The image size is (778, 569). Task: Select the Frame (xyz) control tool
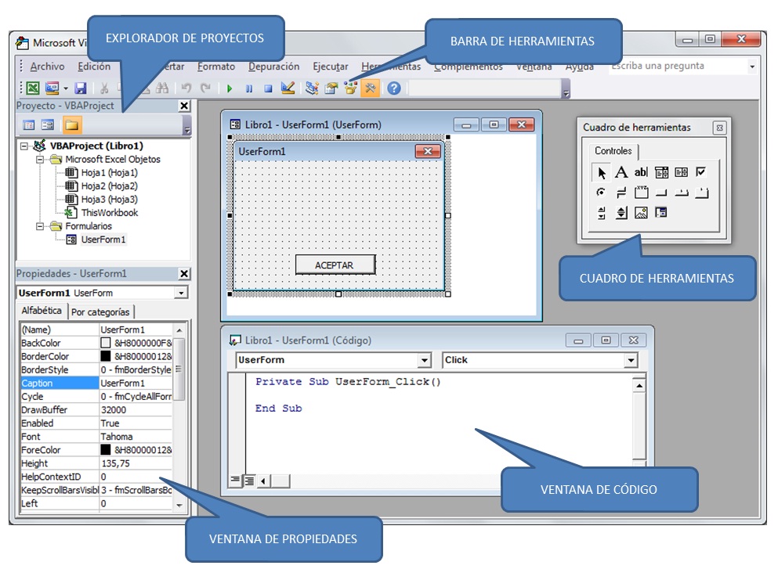(642, 193)
